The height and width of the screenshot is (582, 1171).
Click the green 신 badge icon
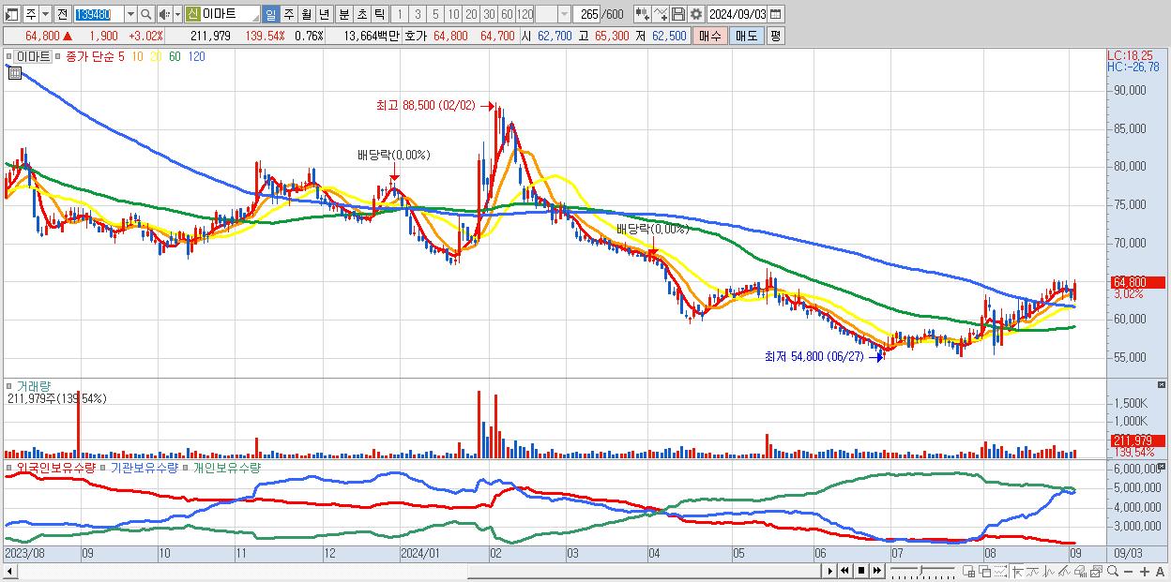[x=191, y=15]
